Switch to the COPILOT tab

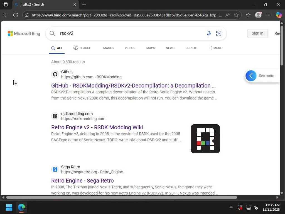(x=191, y=48)
